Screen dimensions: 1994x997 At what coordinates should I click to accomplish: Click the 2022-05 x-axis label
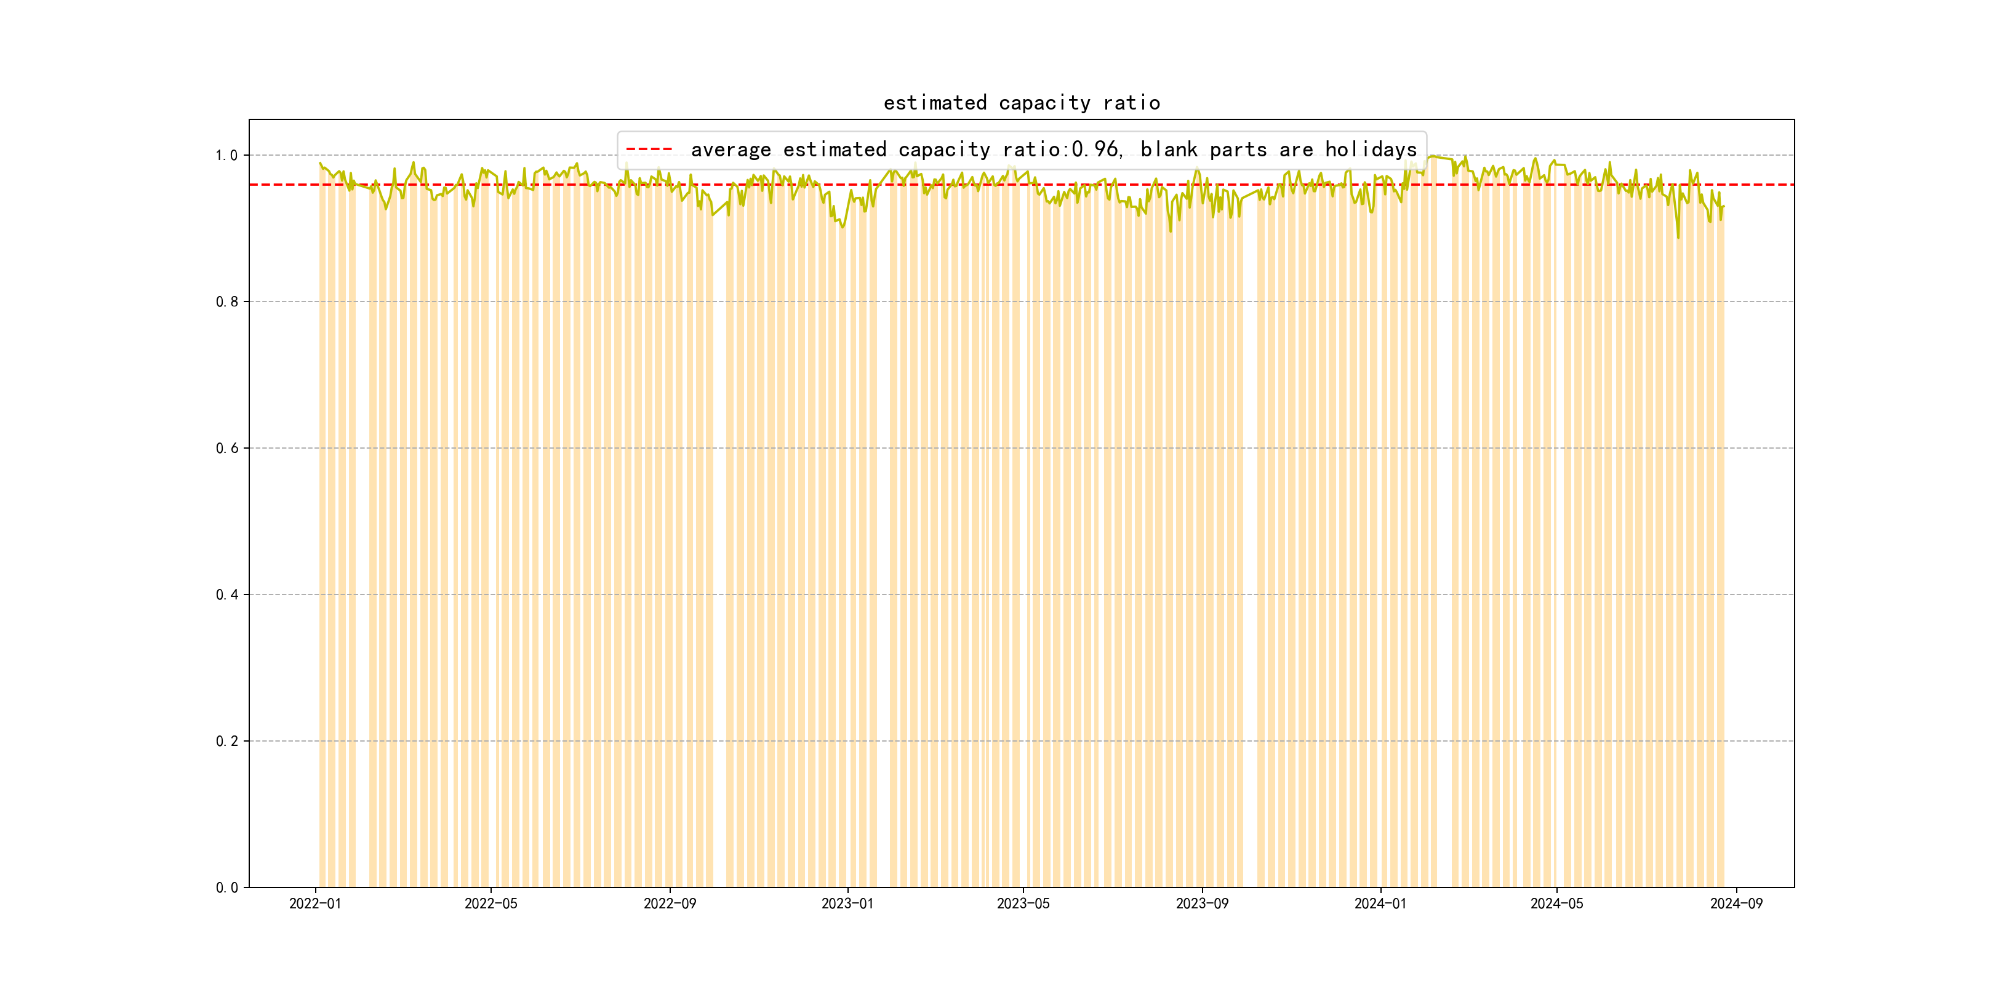coord(490,903)
